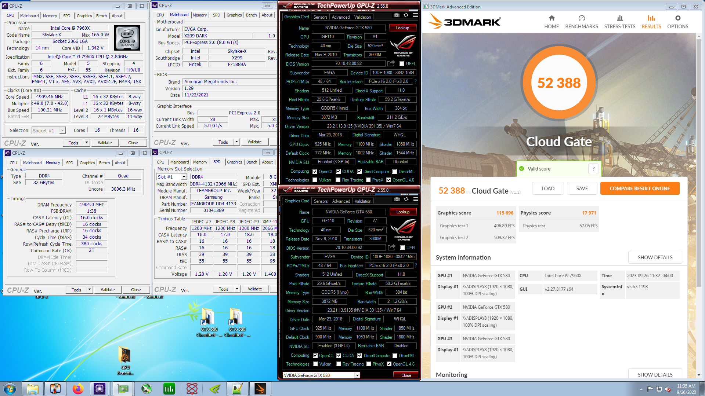The height and width of the screenshot is (396, 705).
Task: Toggle Vulkan checkbox in bottom GPU-Z window
Action: pos(315,364)
